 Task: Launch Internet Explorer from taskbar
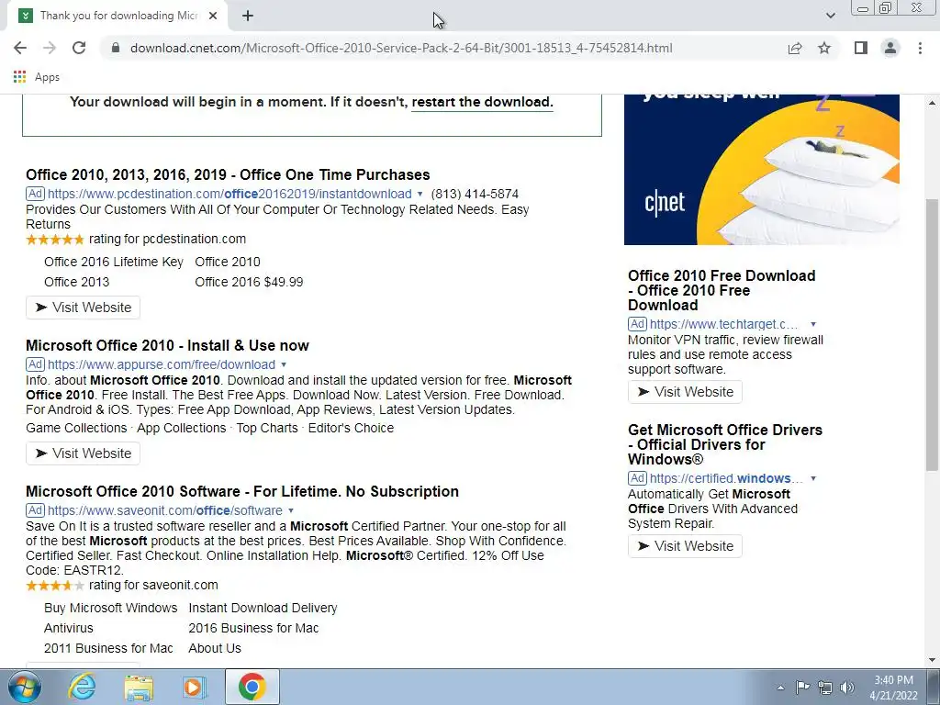coord(82,687)
